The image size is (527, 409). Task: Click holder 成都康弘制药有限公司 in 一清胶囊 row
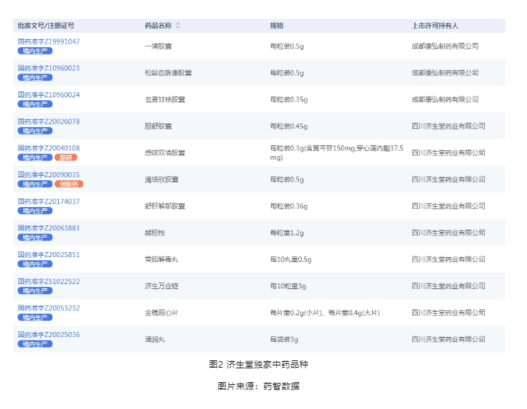(446, 46)
